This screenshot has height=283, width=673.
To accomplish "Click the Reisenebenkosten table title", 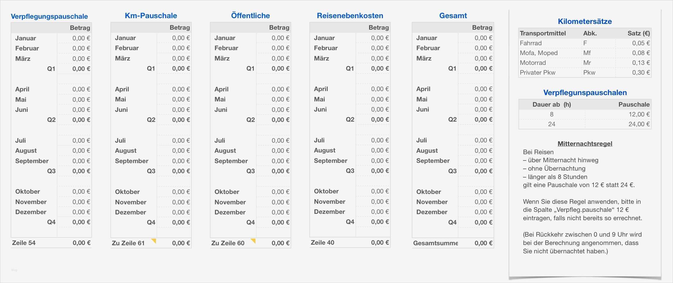I will click(x=350, y=16).
